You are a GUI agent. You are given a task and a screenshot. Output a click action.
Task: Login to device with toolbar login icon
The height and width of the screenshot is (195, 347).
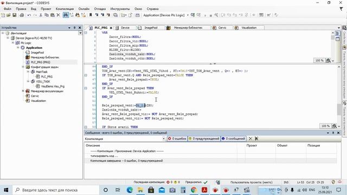coord(193,15)
